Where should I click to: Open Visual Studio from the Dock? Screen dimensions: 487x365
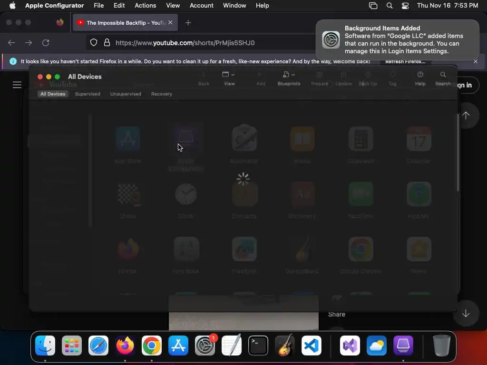tap(350, 346)
